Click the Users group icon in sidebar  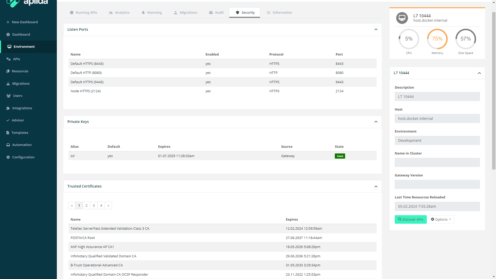(8, 96)
